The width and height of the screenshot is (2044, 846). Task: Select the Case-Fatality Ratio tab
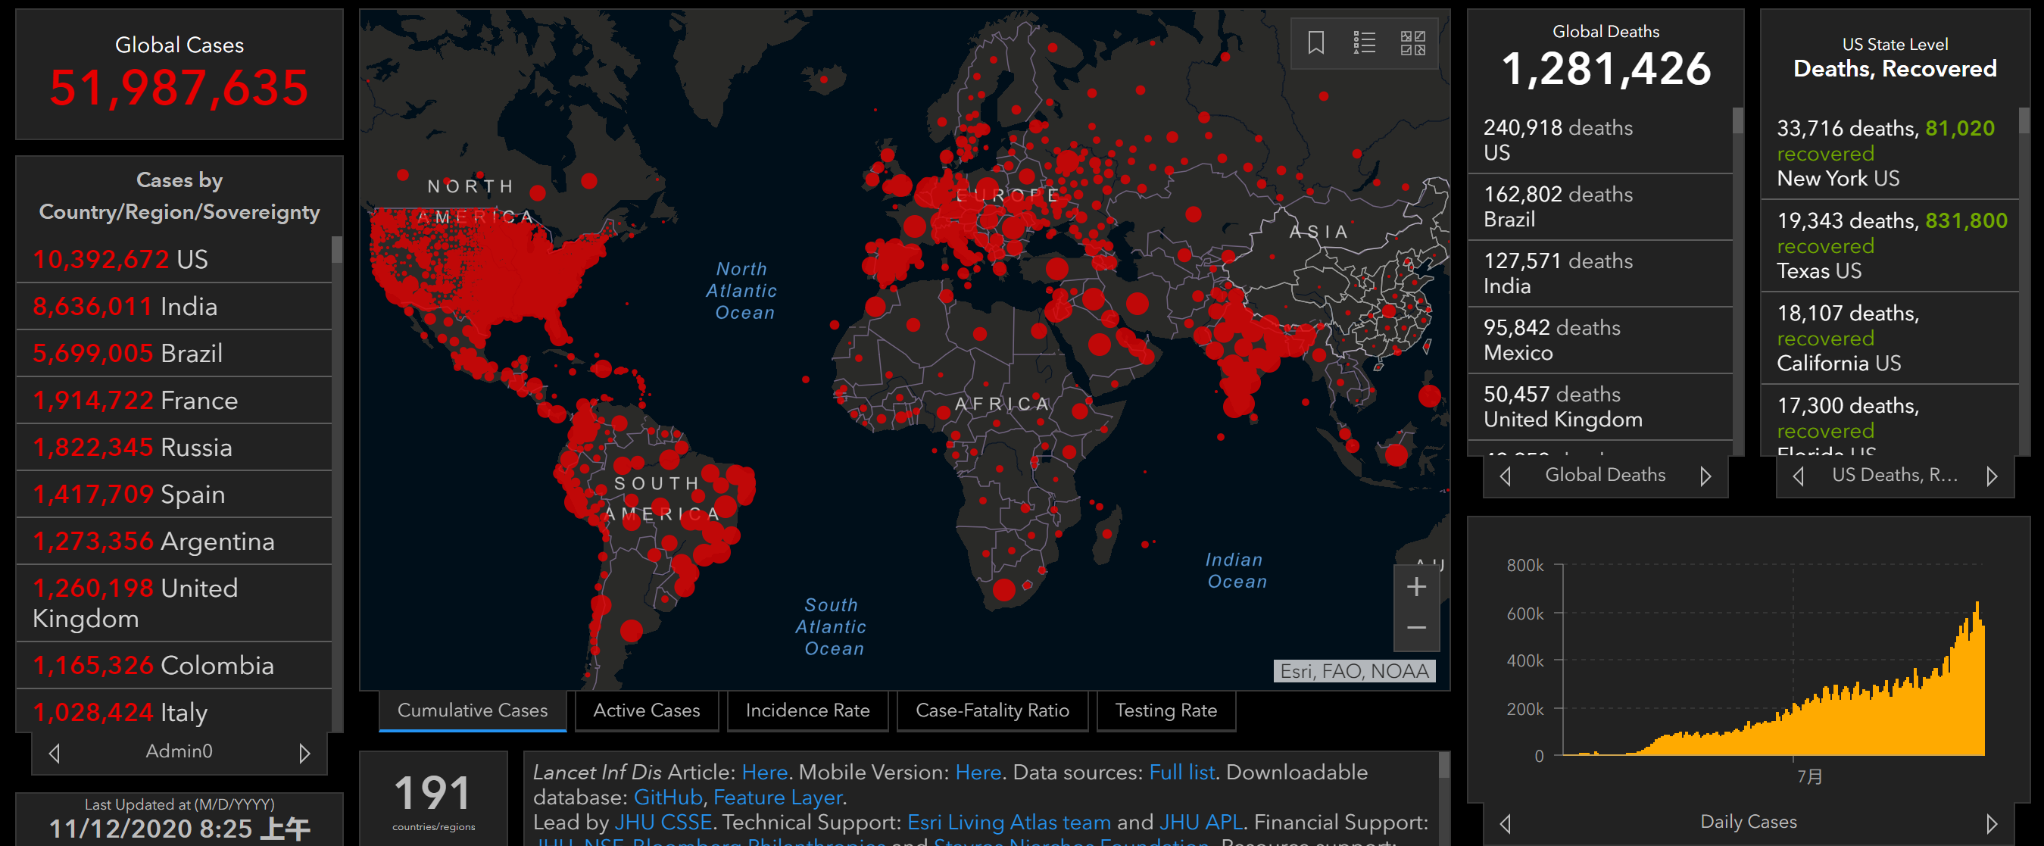pyautogui.click(x=992, y=710)
